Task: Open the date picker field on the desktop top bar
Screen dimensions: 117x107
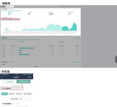Action: pos(10,6)
